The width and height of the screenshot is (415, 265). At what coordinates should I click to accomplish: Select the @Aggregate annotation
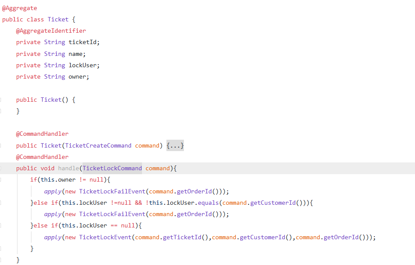point(19,7)
